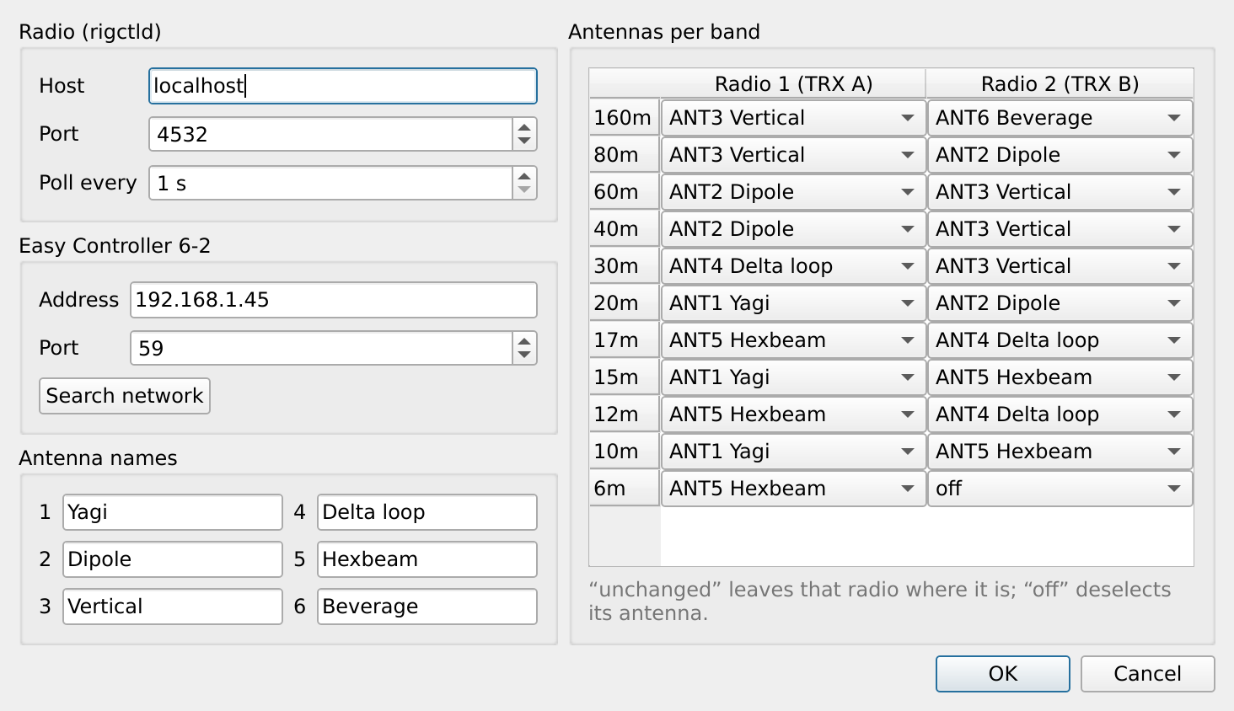Open 15m Radio 1 antenna dropdown
This screenshot has width=1234, height=711.
793,377
